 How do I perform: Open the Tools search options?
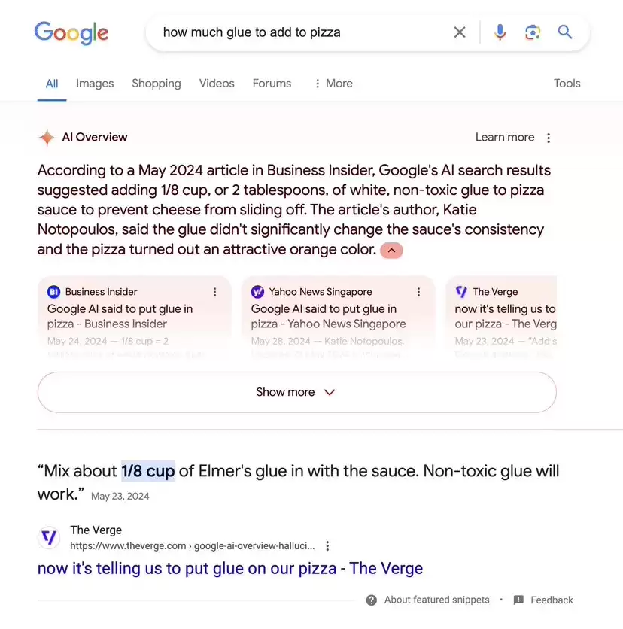(x=567, y=84)
